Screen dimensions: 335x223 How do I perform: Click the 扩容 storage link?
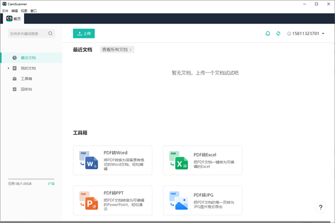click(x=51, y=183)
